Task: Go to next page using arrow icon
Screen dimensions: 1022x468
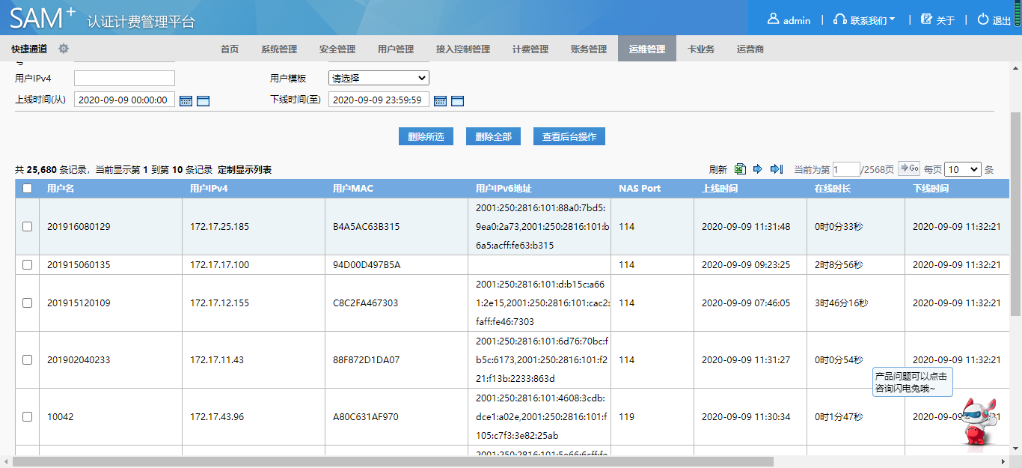Action: (x=757, y=169)
